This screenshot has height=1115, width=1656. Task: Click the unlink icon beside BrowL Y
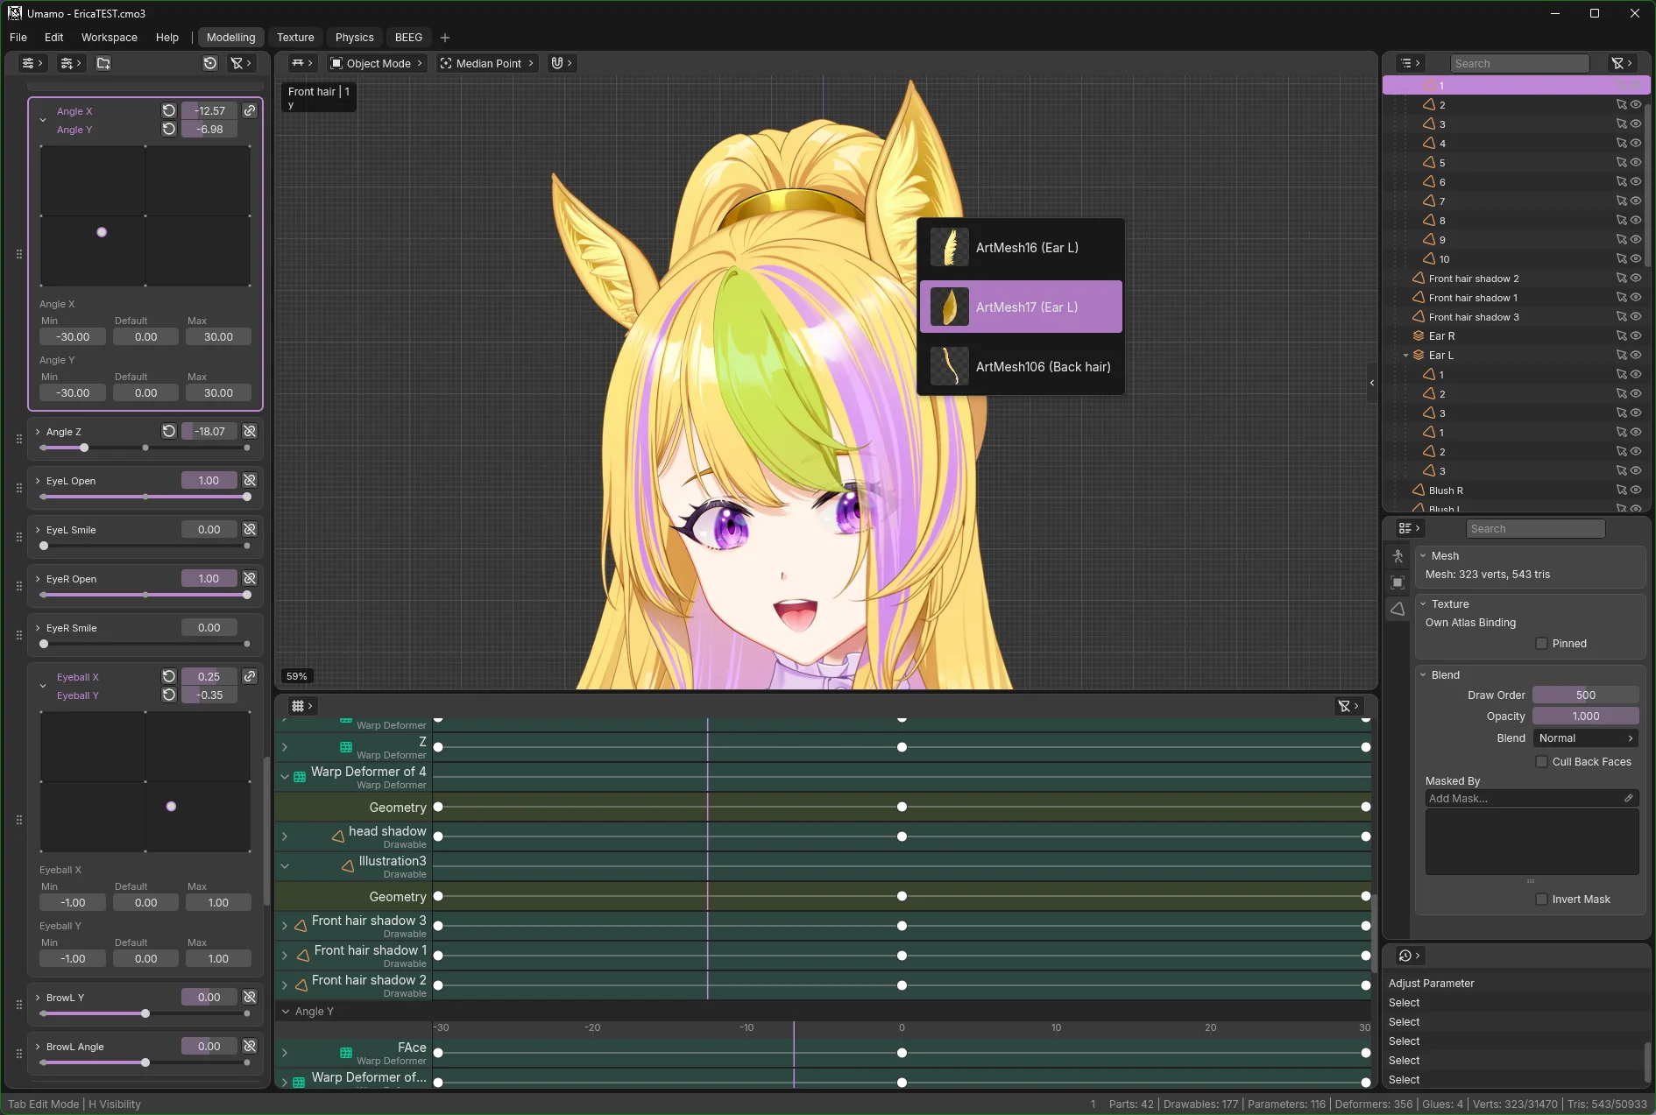tap(250, 997)
